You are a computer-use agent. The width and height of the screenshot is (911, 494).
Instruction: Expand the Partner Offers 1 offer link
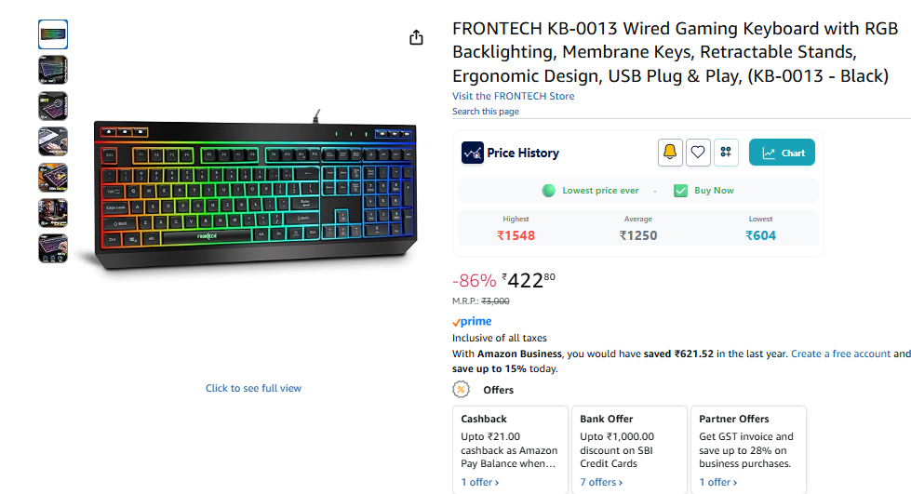coord(718,482)
